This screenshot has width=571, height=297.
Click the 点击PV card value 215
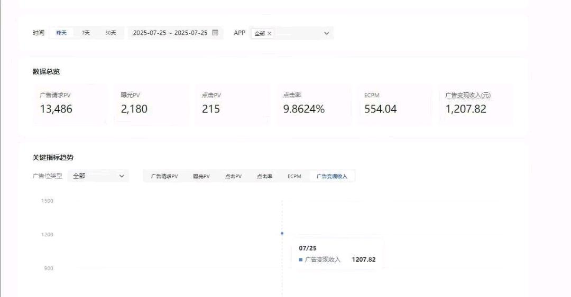211,109
